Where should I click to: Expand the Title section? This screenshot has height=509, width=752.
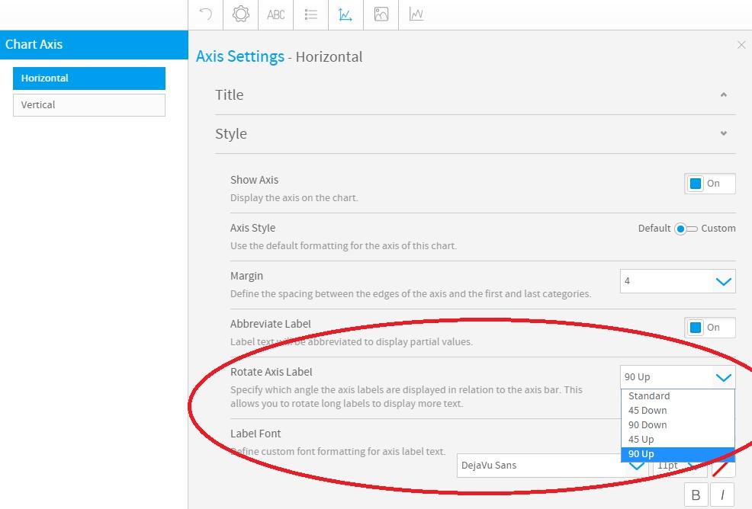point(475,95)
